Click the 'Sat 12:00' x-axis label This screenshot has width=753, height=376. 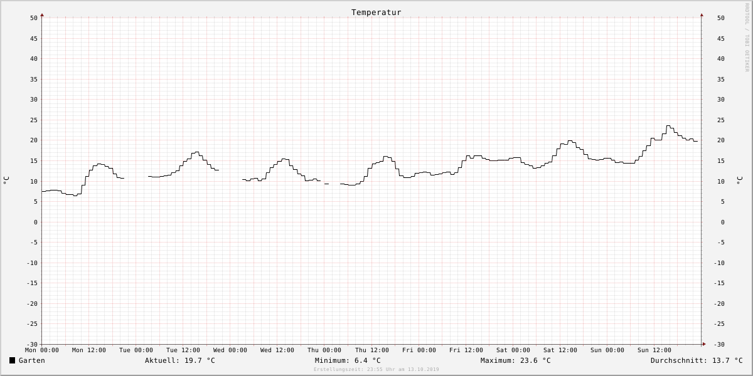[x=560, y=350]
